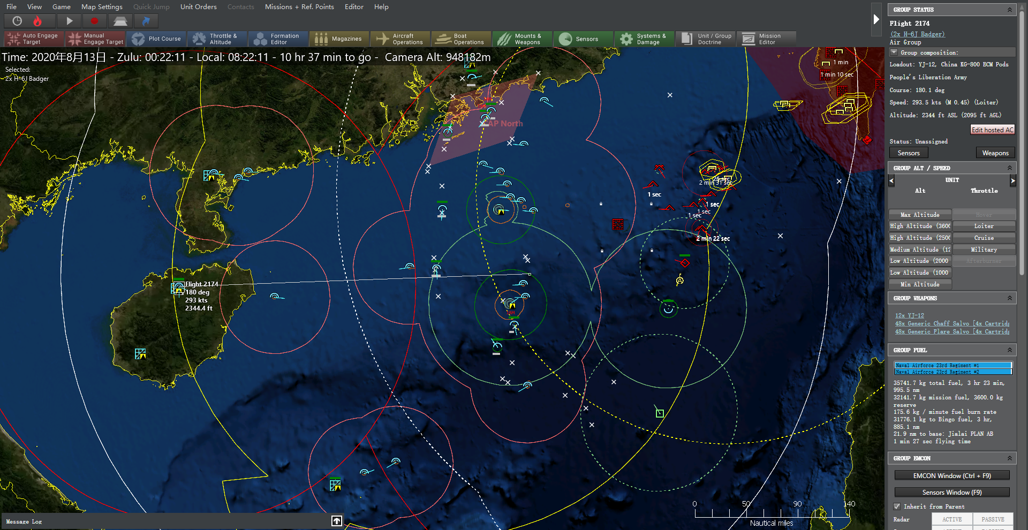Activate Manual Engage Target
The image size is (1028, 530).
pyautogui.click(x=95, y=39)
